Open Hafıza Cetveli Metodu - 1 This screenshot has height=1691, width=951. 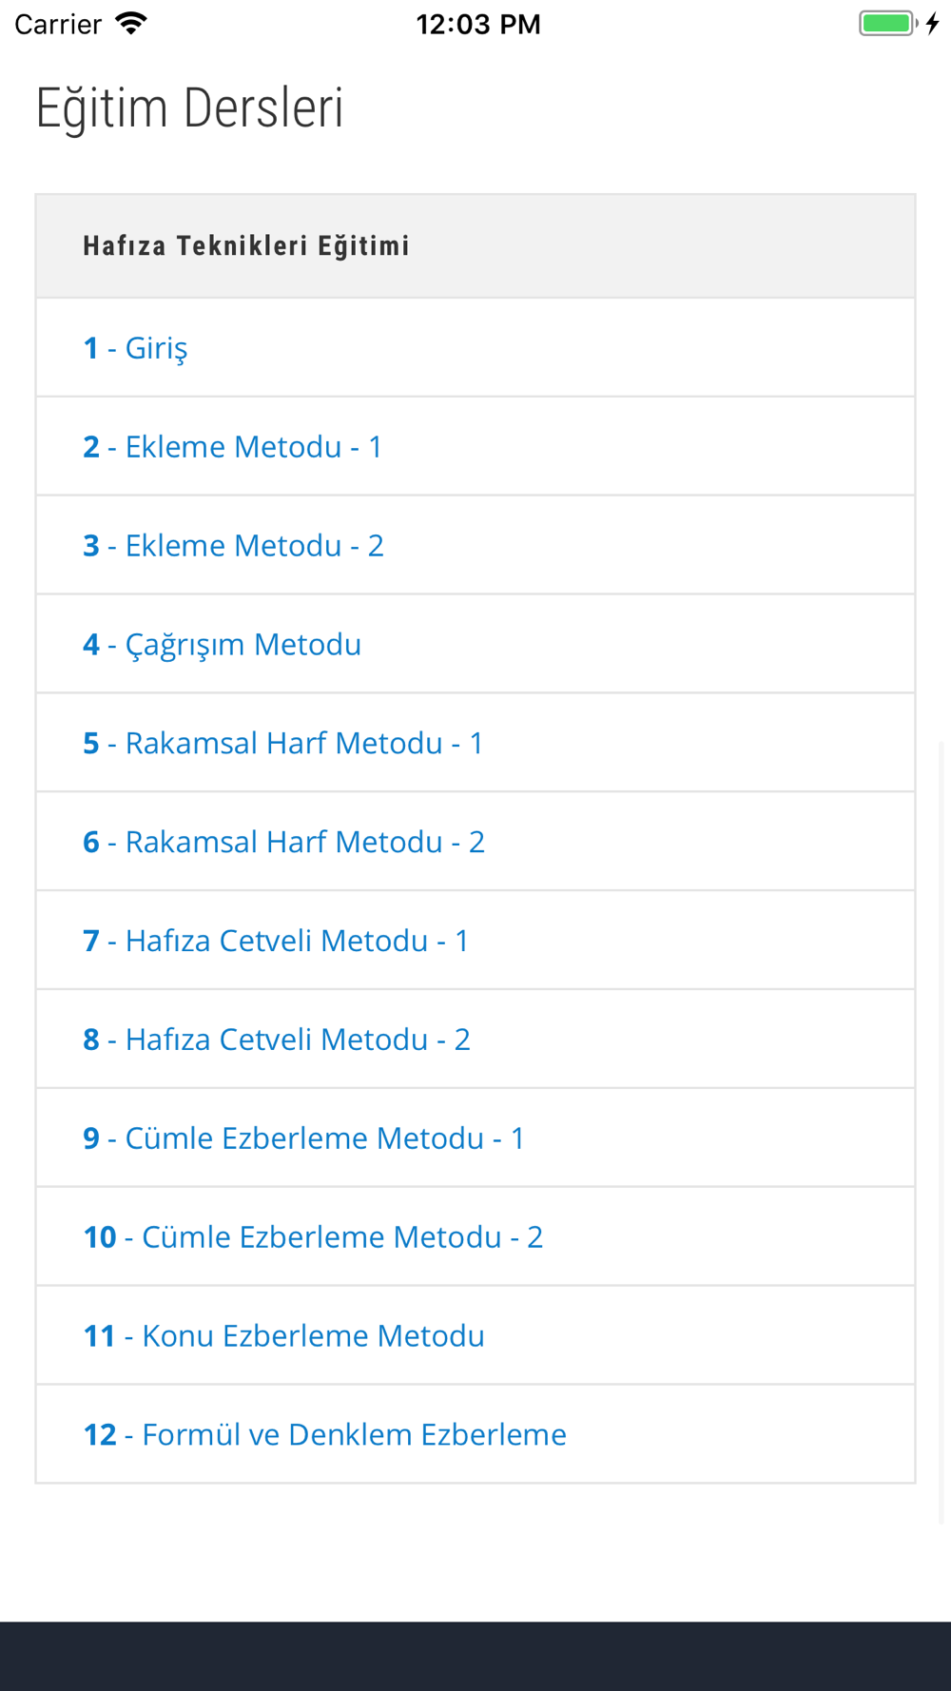475,941
